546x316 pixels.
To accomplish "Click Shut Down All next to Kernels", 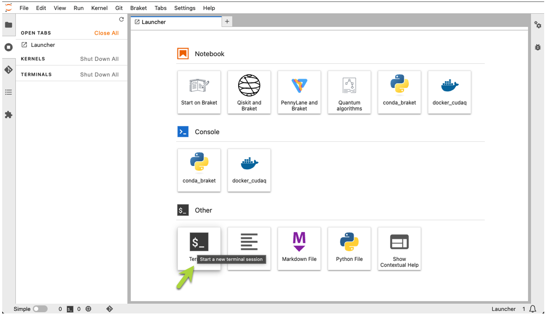I will [99, 59].
